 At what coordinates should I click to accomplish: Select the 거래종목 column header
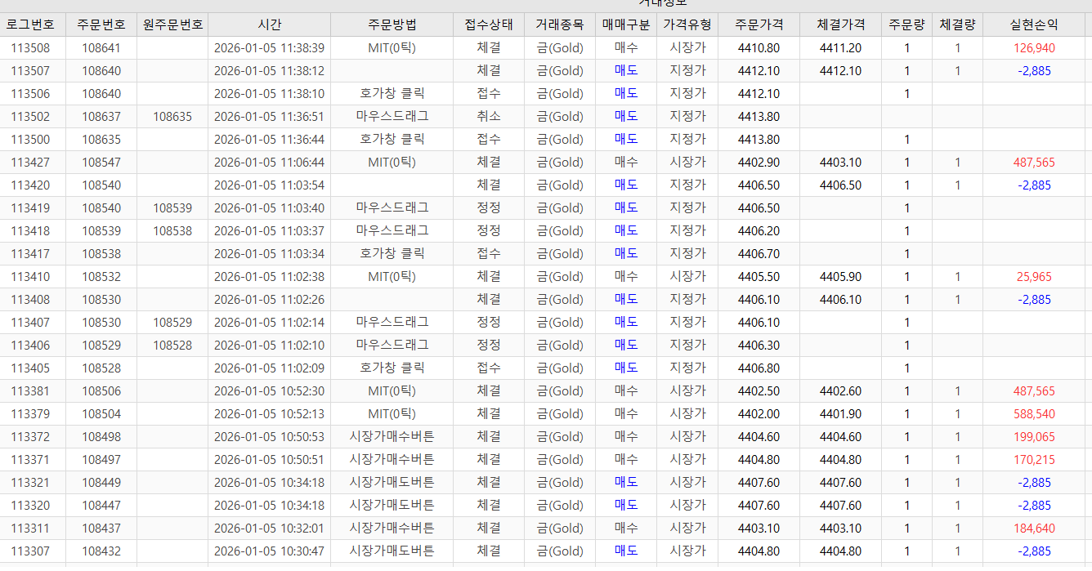click(x=560, y=25)
